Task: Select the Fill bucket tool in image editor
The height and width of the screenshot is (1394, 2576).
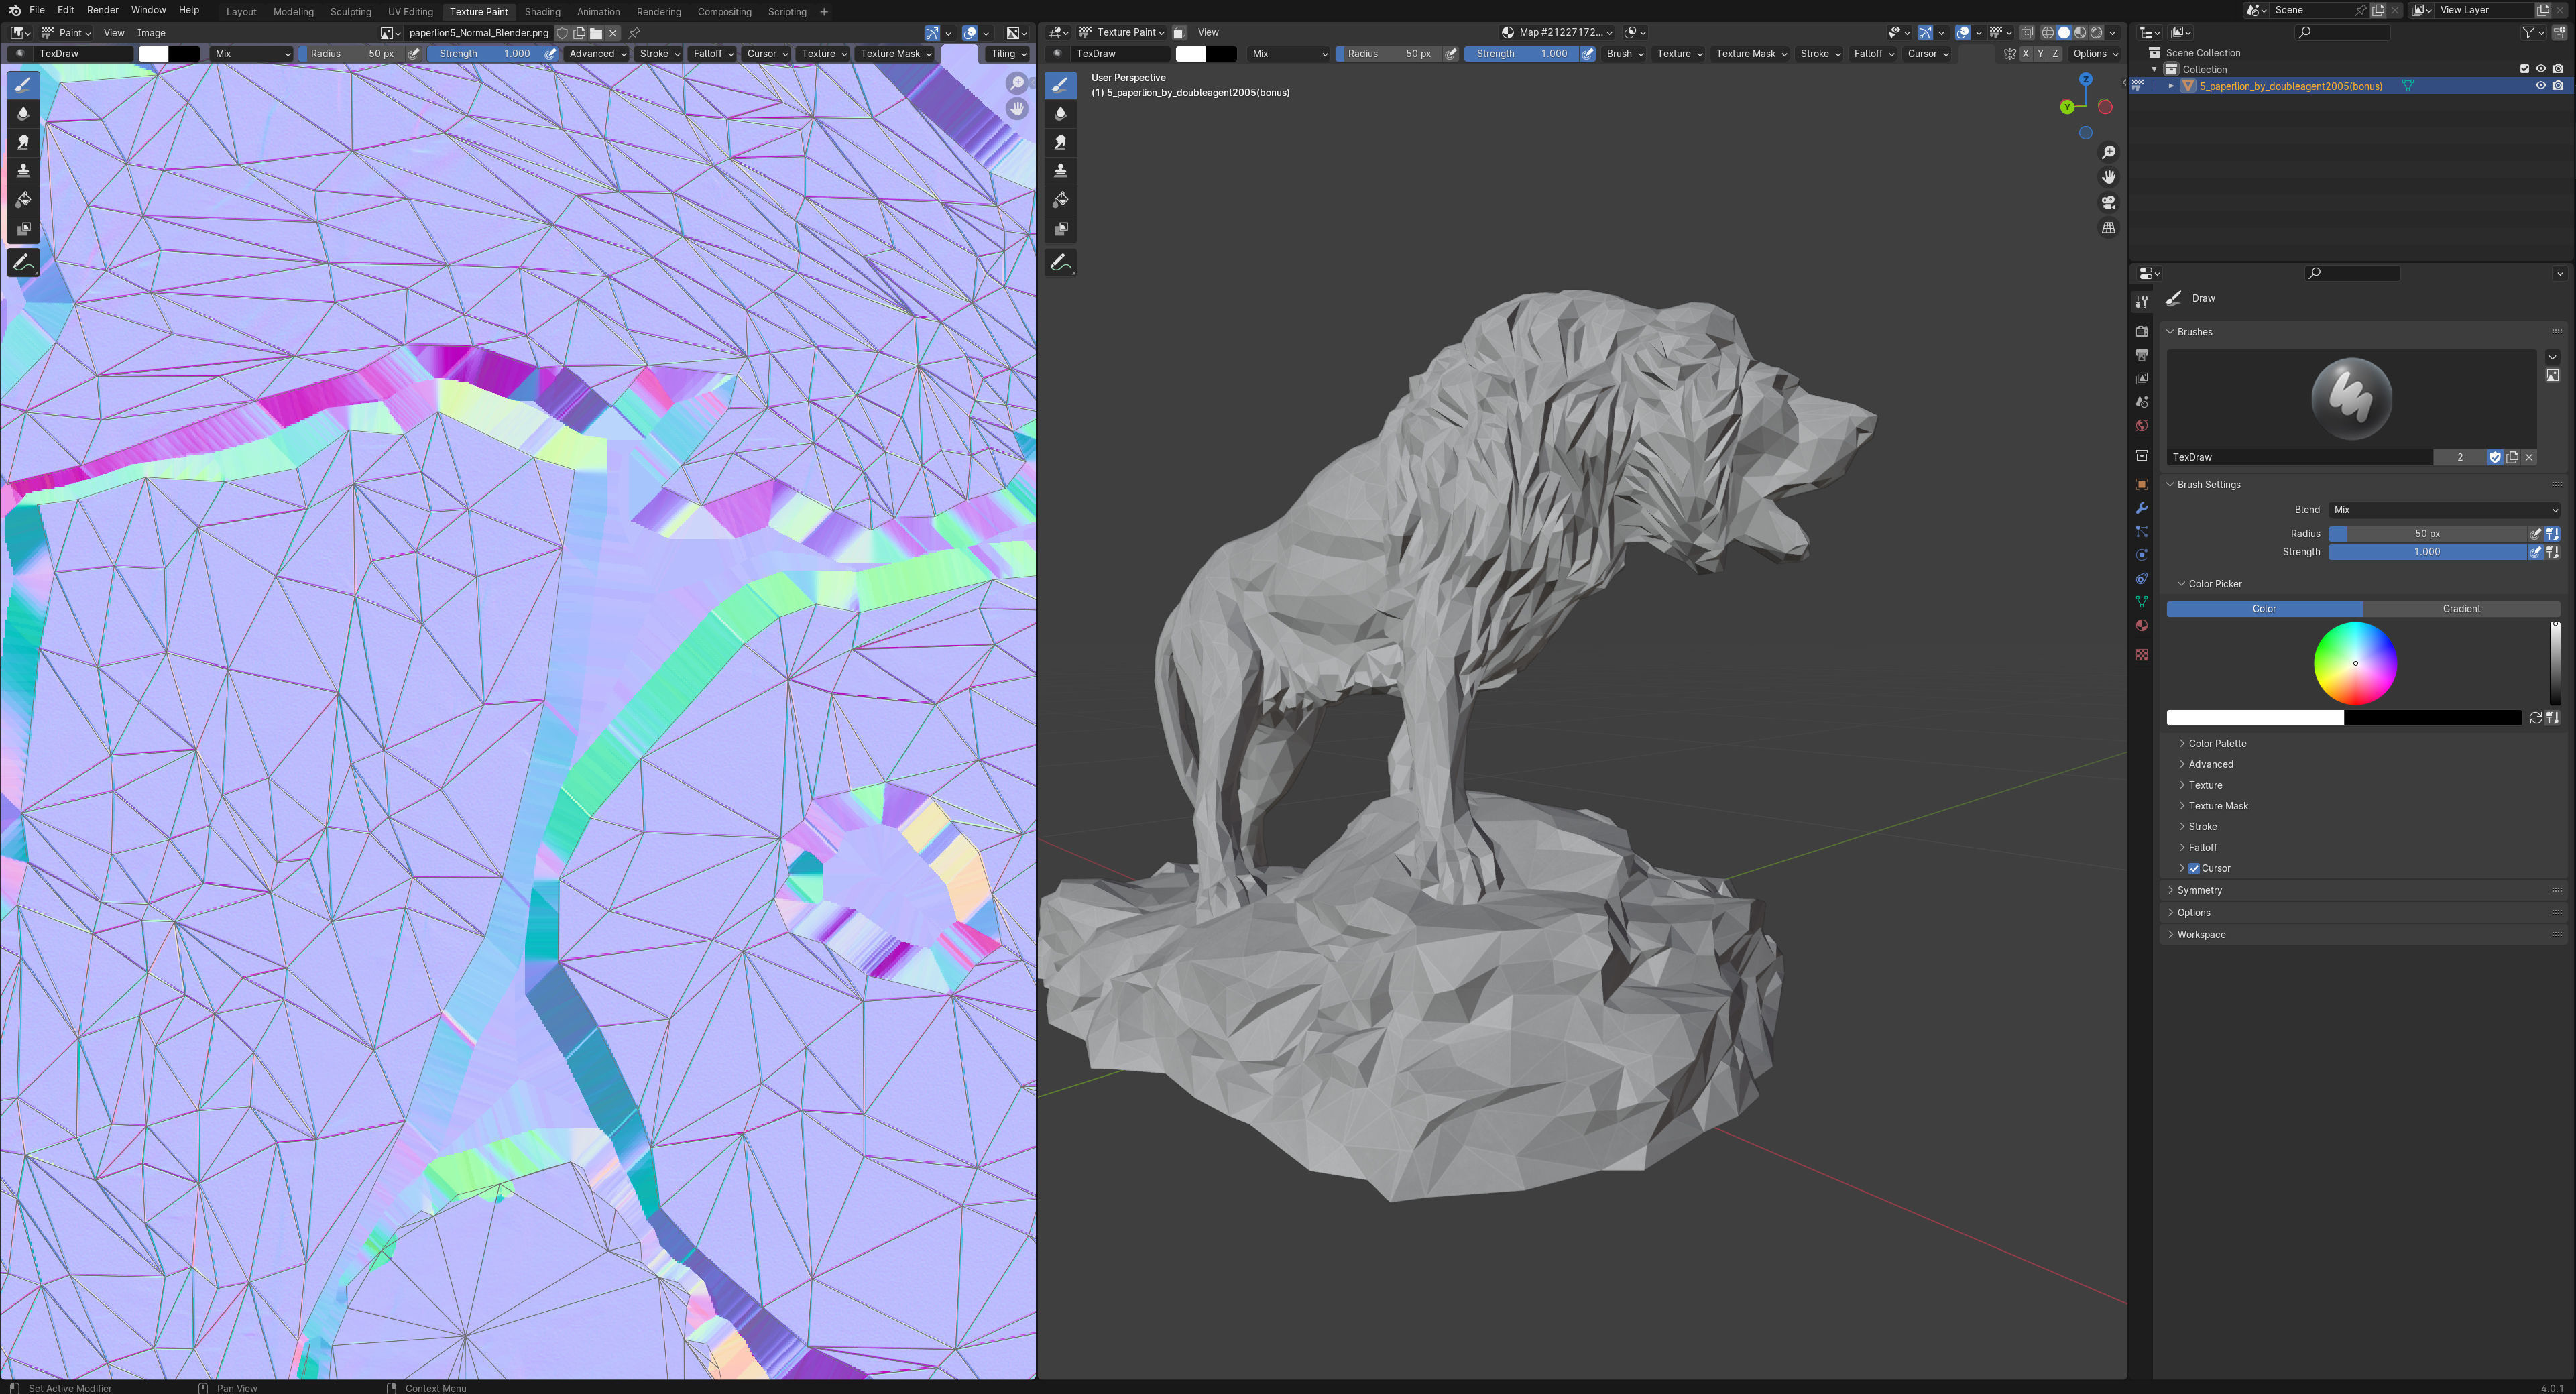Action: point(23,200)
